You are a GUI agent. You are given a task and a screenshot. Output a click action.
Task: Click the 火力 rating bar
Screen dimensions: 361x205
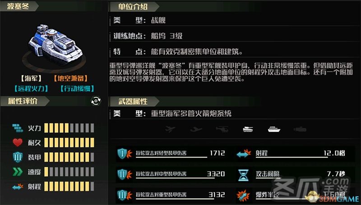point(69,128)
